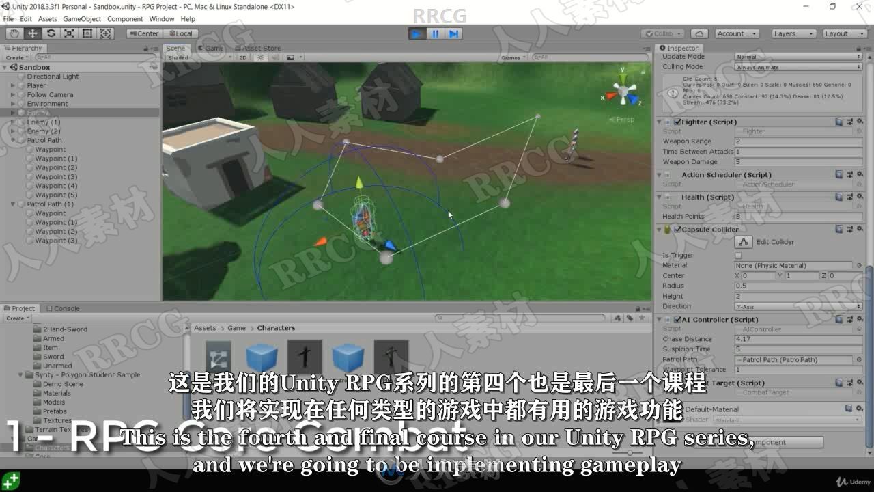Open Fighter script preset sliders icon
This screenshot has width=874, height=492.
coord(849,122)
